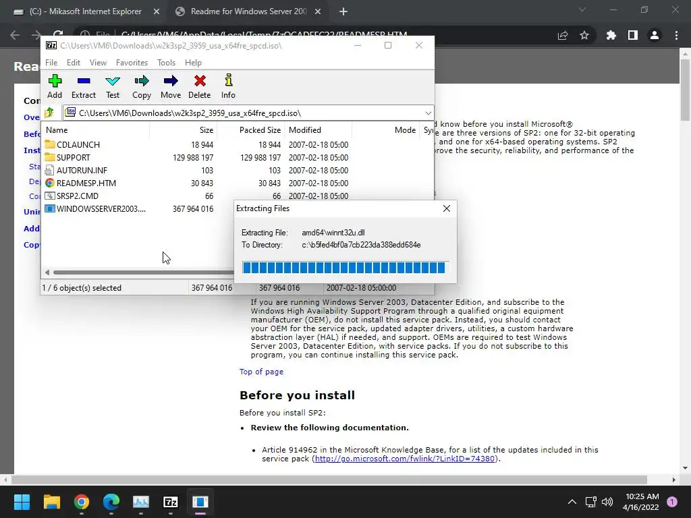Image resolution: width=691 pixels, height=518 pixels.
Task: Click the Top of page link
Action: coord(261,372)
